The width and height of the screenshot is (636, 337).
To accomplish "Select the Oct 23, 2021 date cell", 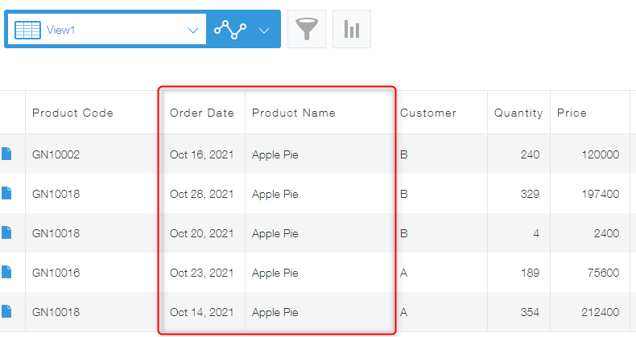I will click(202, 273).
